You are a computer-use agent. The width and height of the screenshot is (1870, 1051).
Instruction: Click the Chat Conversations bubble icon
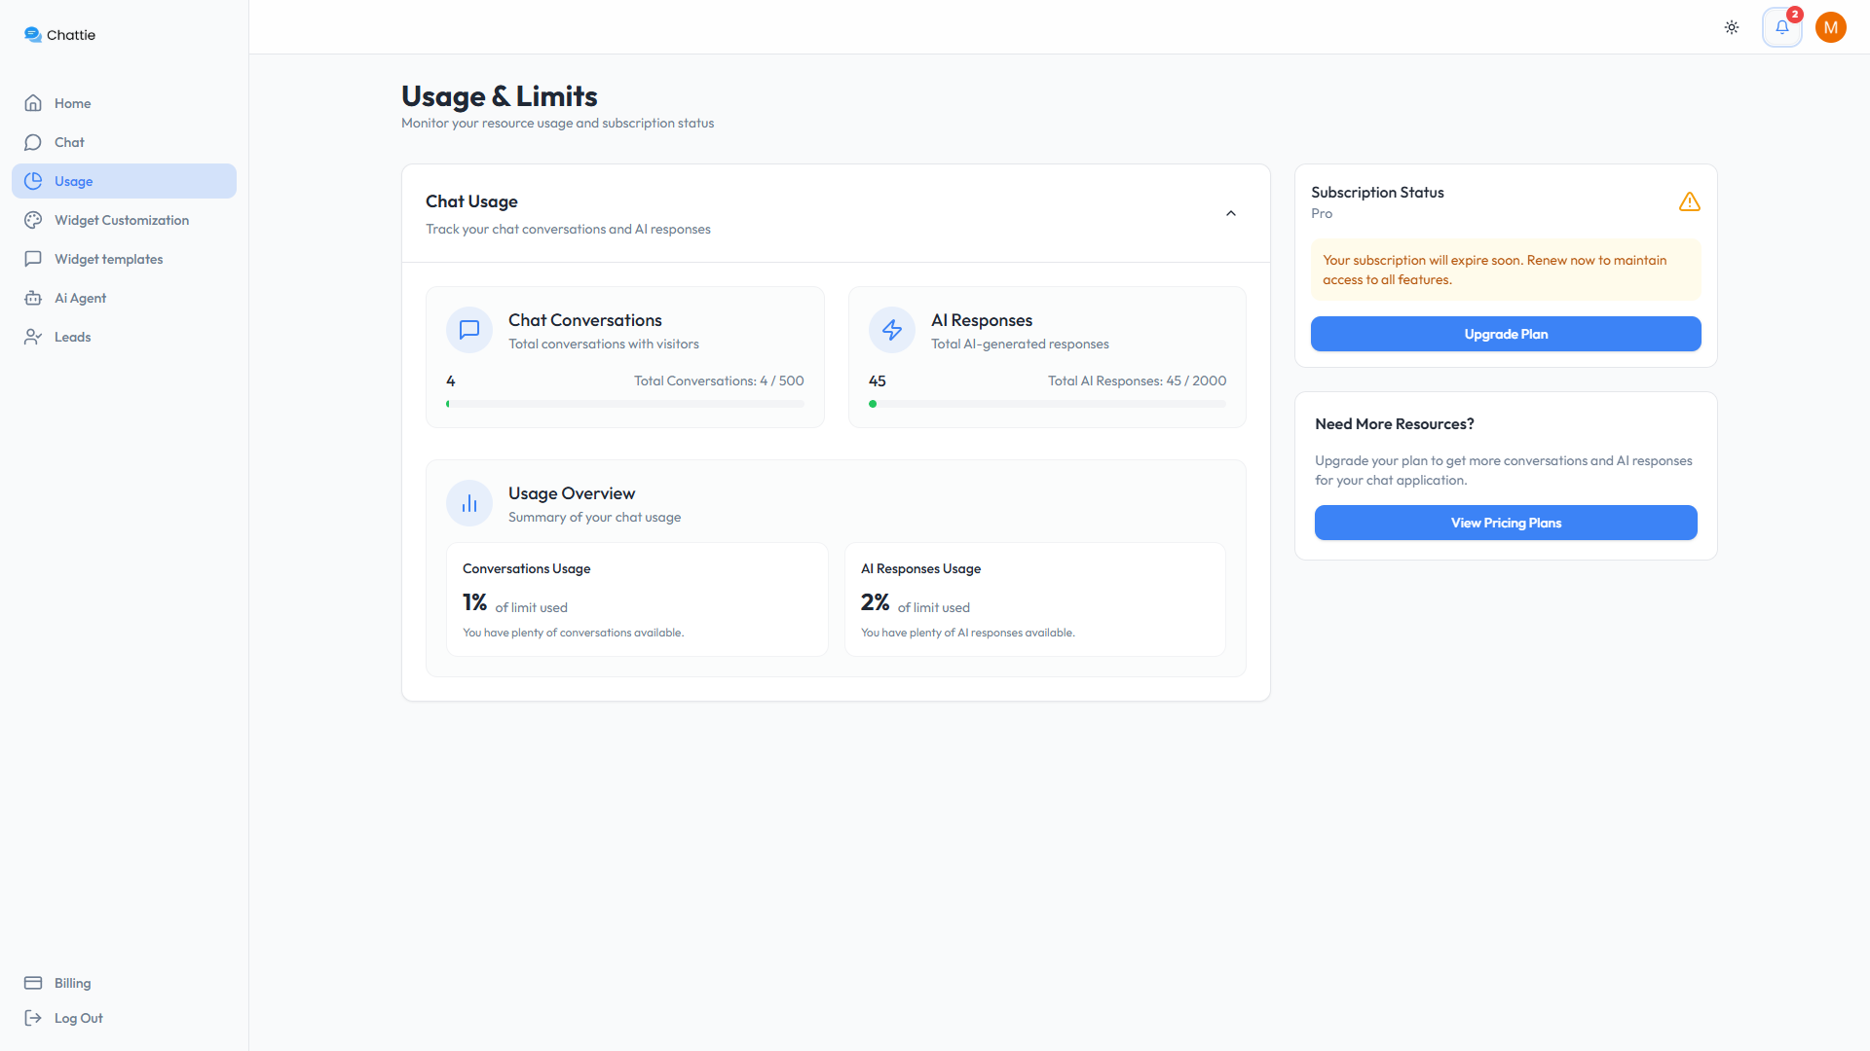(x=469, y=330)
